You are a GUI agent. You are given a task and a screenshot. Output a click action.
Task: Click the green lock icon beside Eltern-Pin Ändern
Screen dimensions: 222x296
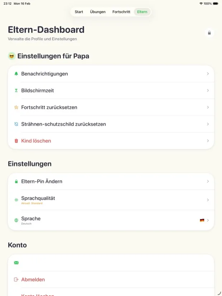point(16,181)
